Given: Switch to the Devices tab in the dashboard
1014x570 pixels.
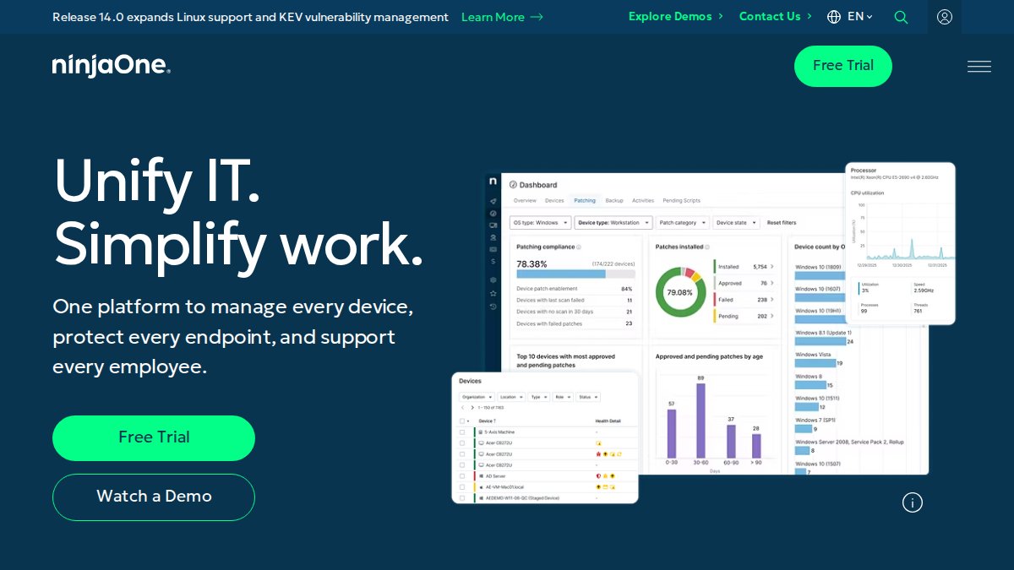Looking at the screenshot, I should (554, 201).
